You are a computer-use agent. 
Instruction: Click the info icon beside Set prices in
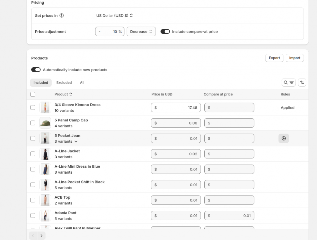click(62, 15)
